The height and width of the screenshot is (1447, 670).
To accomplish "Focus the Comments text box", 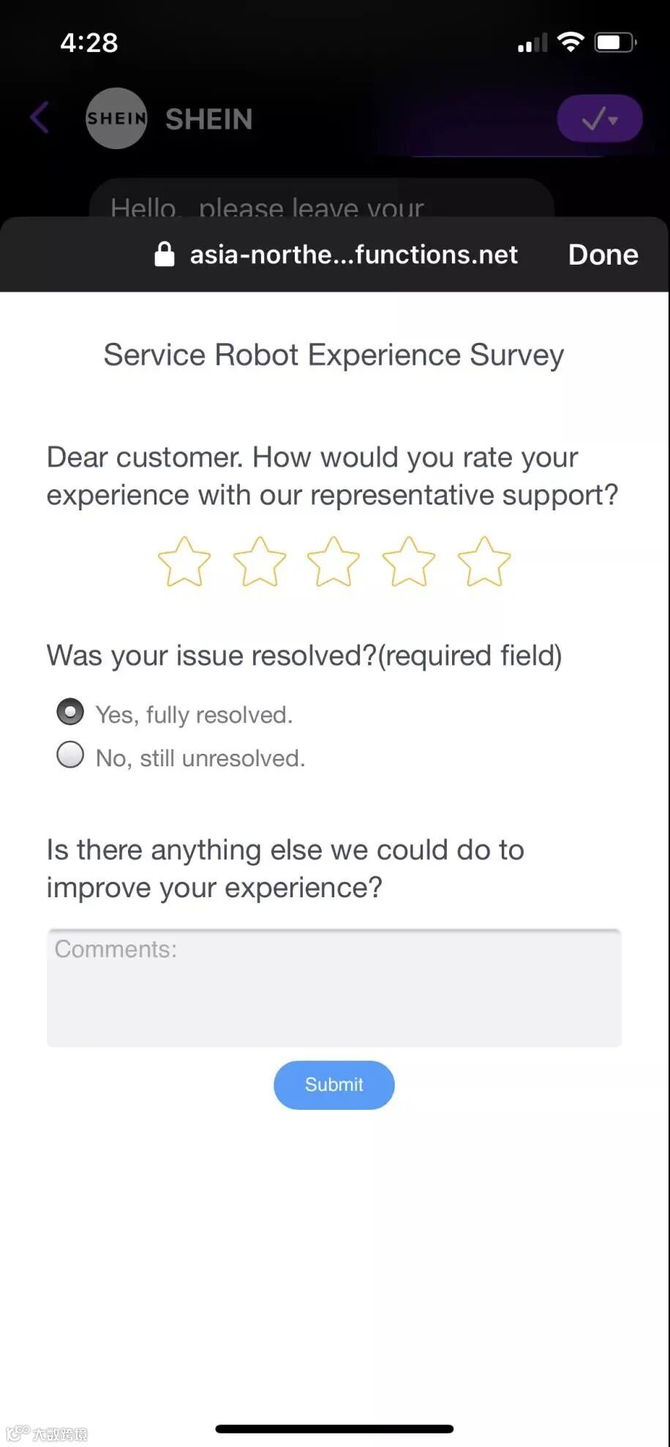I will point(334,987).
